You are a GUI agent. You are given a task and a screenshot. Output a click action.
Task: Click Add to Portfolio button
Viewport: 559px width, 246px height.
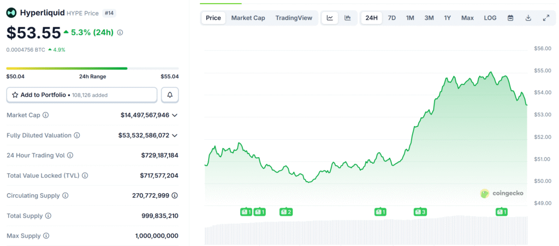coord(82,95)
